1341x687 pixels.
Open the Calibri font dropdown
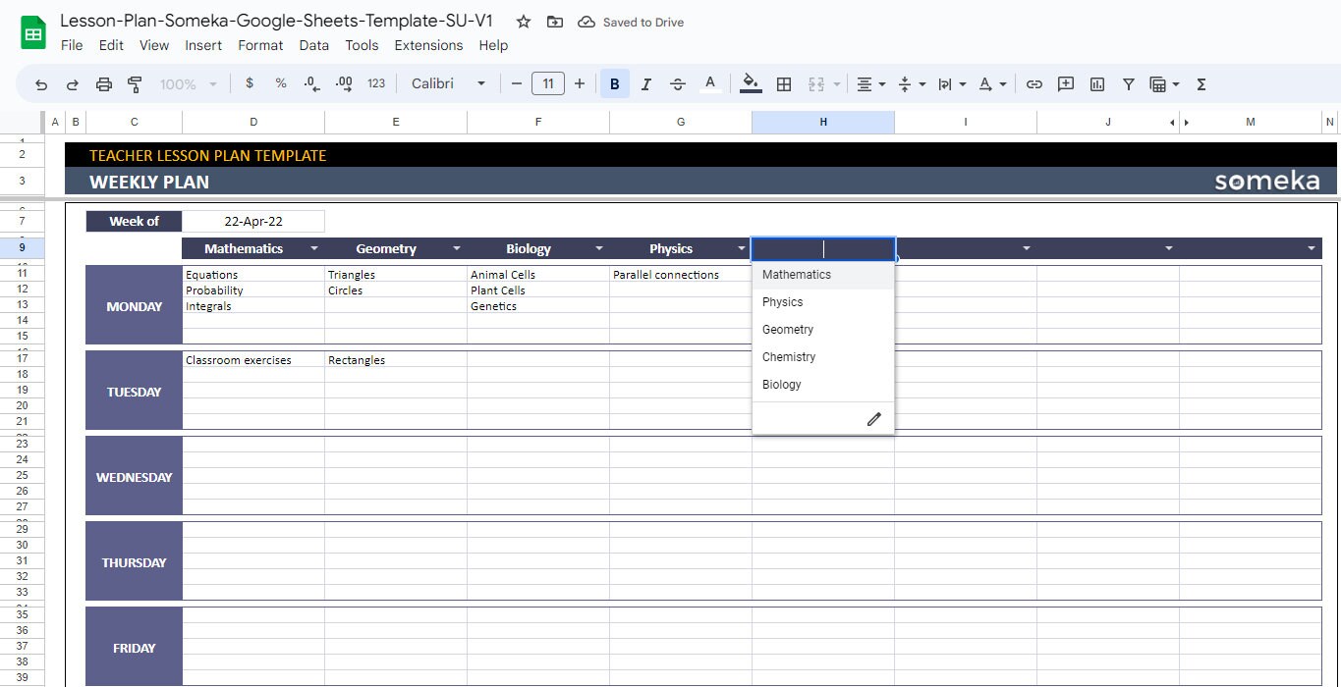pos(448,83)
